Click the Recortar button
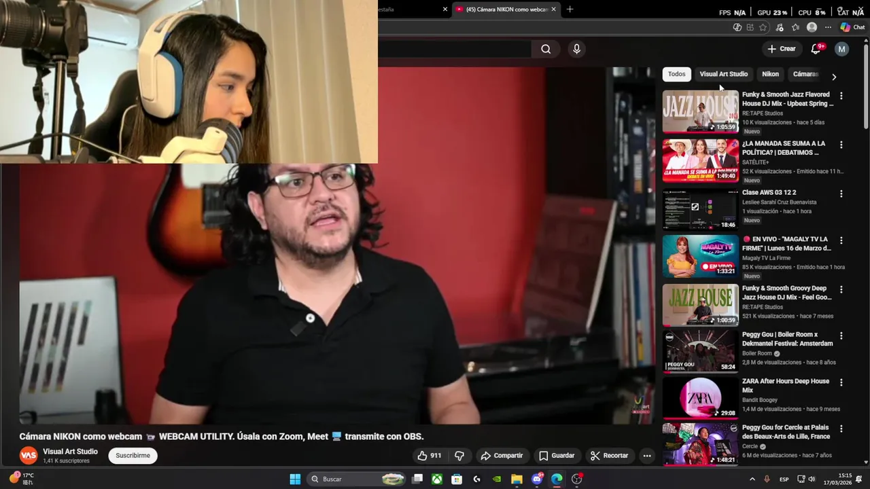Screen dimensions: 870x489 coord(609,456)
